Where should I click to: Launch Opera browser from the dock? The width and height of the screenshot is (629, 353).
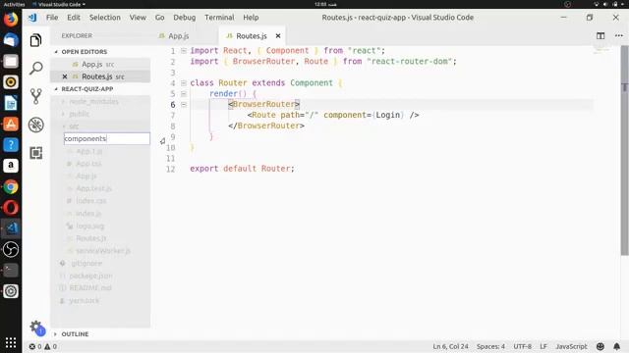tap(11, 208)
